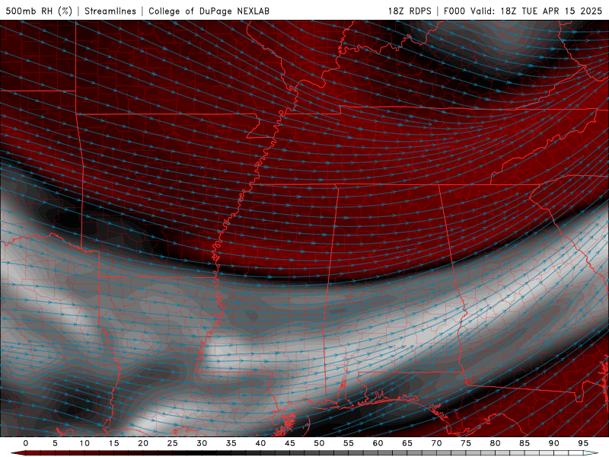Screen dimensions: 609x457
Task: Click the colorbar label "0"
Action: (x=26, y=443)
